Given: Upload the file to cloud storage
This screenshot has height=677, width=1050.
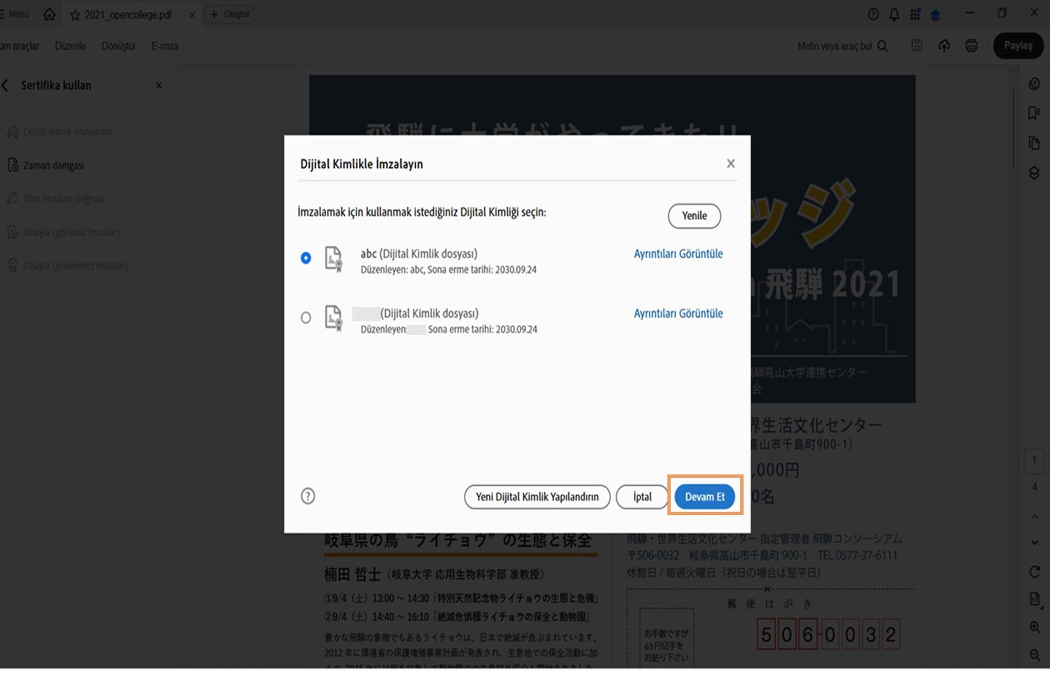Looking at the screenshot, I should pyautogui.click(x=944, y=46).
